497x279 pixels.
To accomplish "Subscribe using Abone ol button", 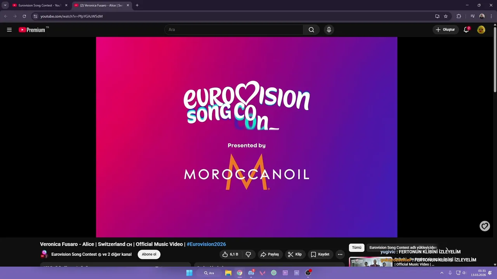I will tap(149, 255).
